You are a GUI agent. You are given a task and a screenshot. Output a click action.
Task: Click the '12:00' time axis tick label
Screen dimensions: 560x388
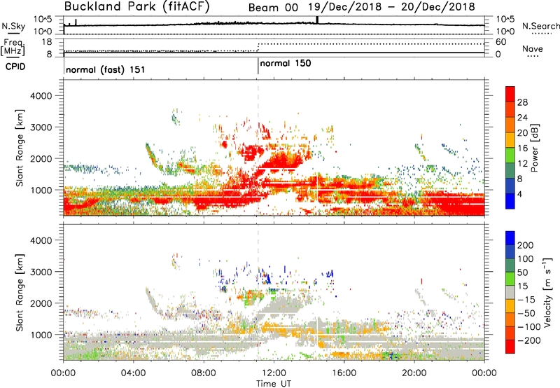274,373
